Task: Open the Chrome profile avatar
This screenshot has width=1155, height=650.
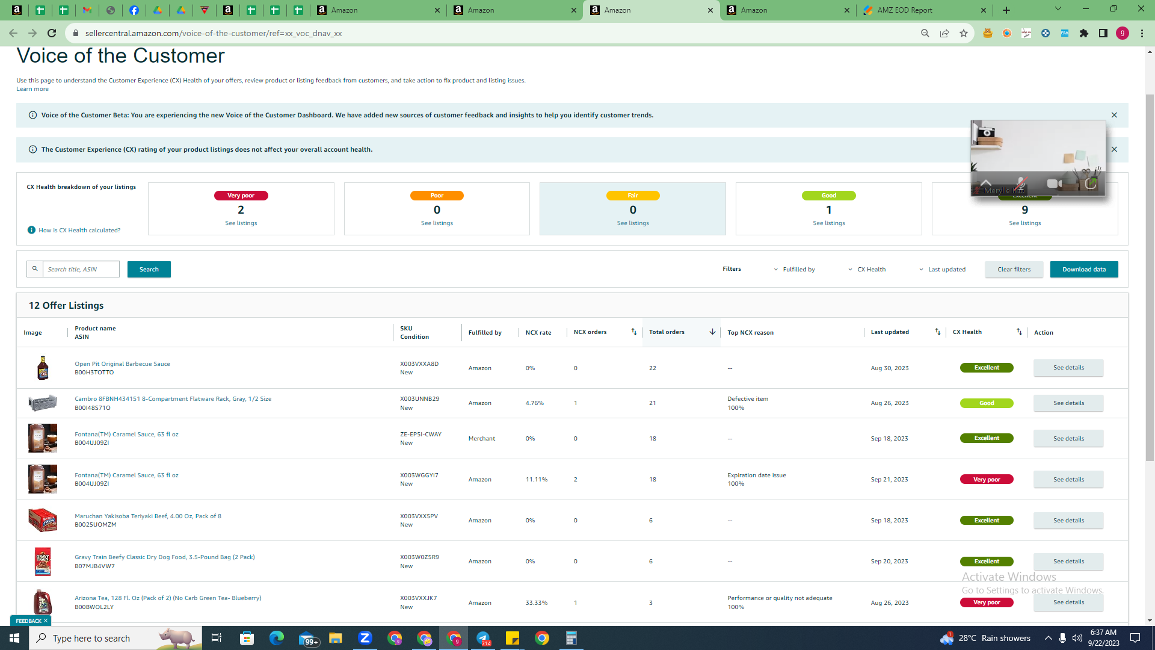Action: (x=1123, y=33)
